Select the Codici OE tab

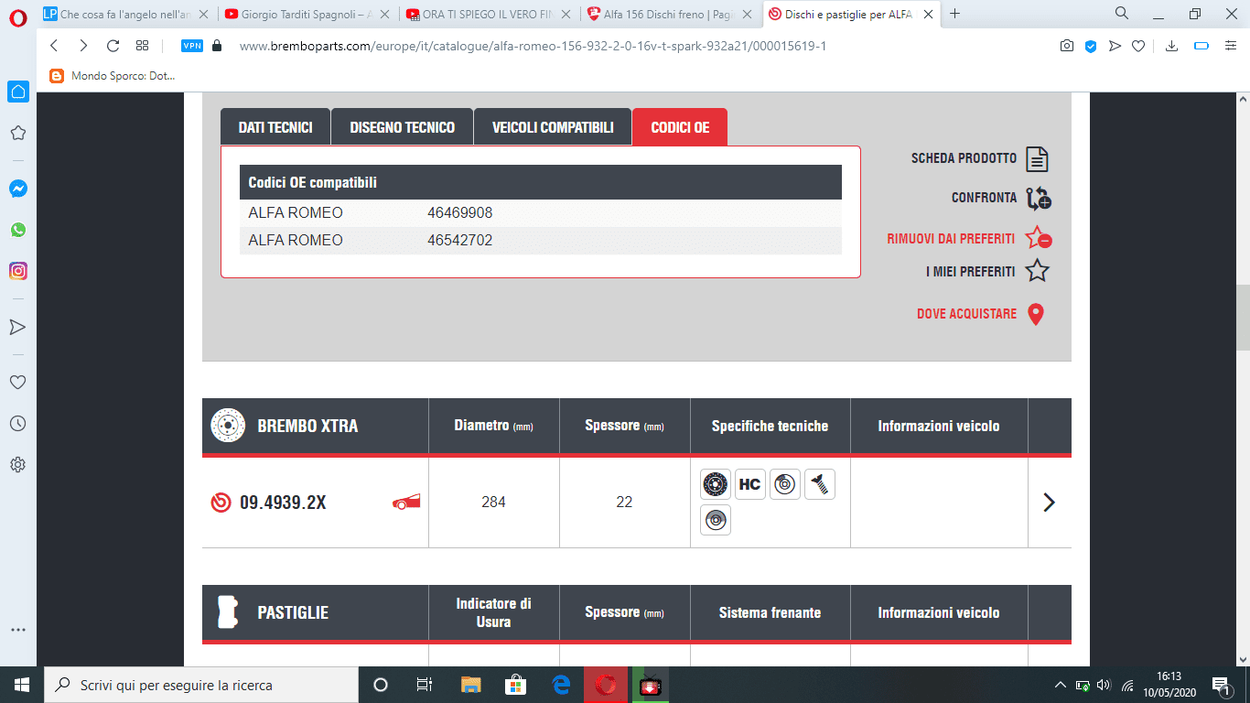[x=680, y=127]
